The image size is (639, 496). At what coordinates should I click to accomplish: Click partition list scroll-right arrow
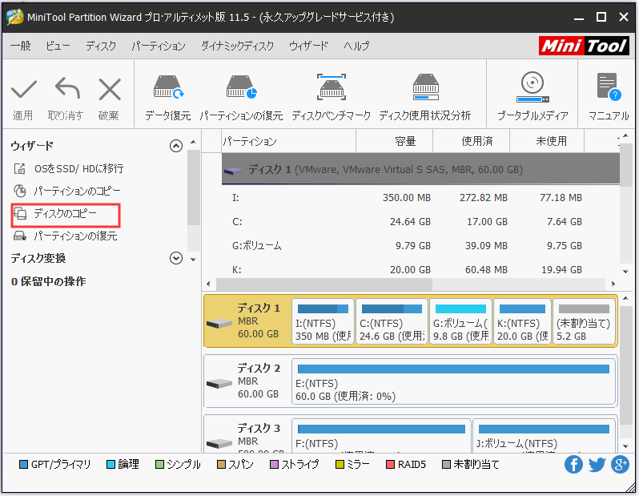tap(613, 284)
